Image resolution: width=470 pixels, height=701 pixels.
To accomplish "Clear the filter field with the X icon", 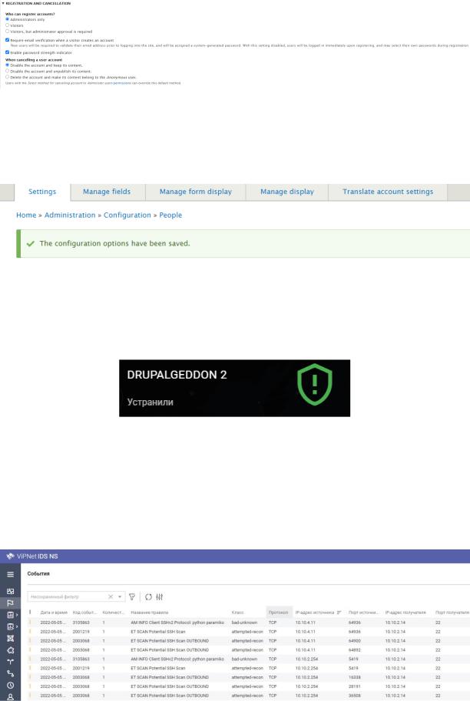I will (x=111, y=597).
